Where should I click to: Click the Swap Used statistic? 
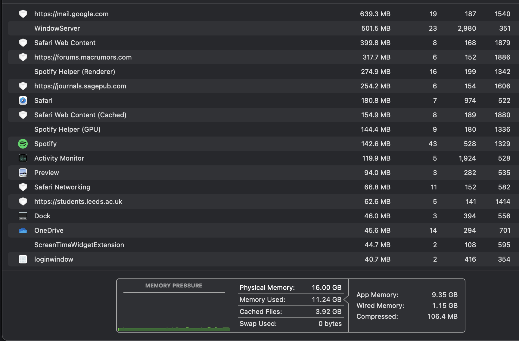(291, 324)
